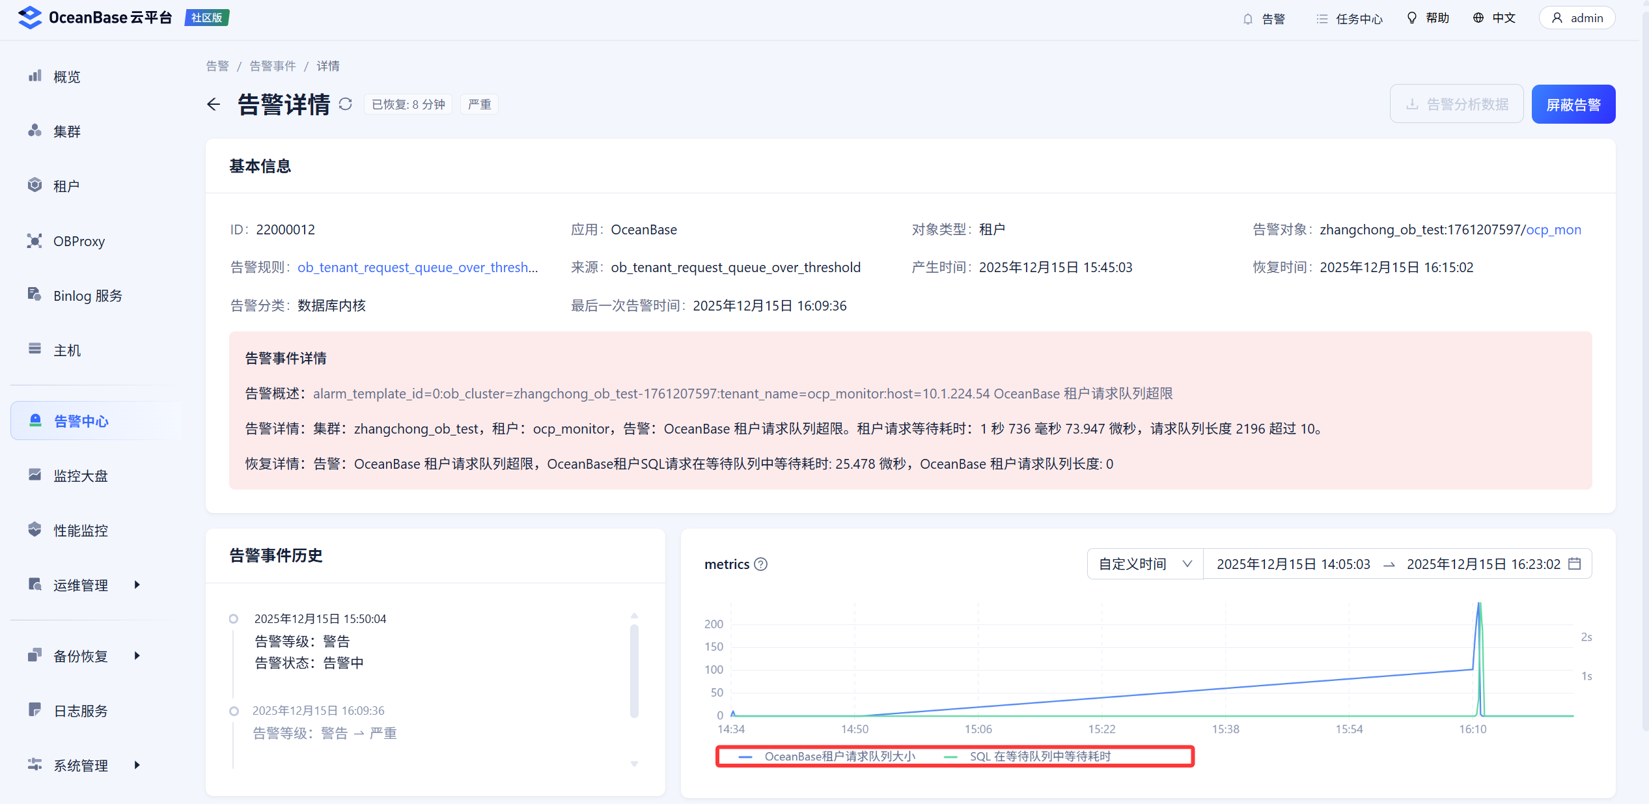Expand the 备份恢复 sidebar menu
This screenshot has width=1649, height=804.
coord(81,656)
